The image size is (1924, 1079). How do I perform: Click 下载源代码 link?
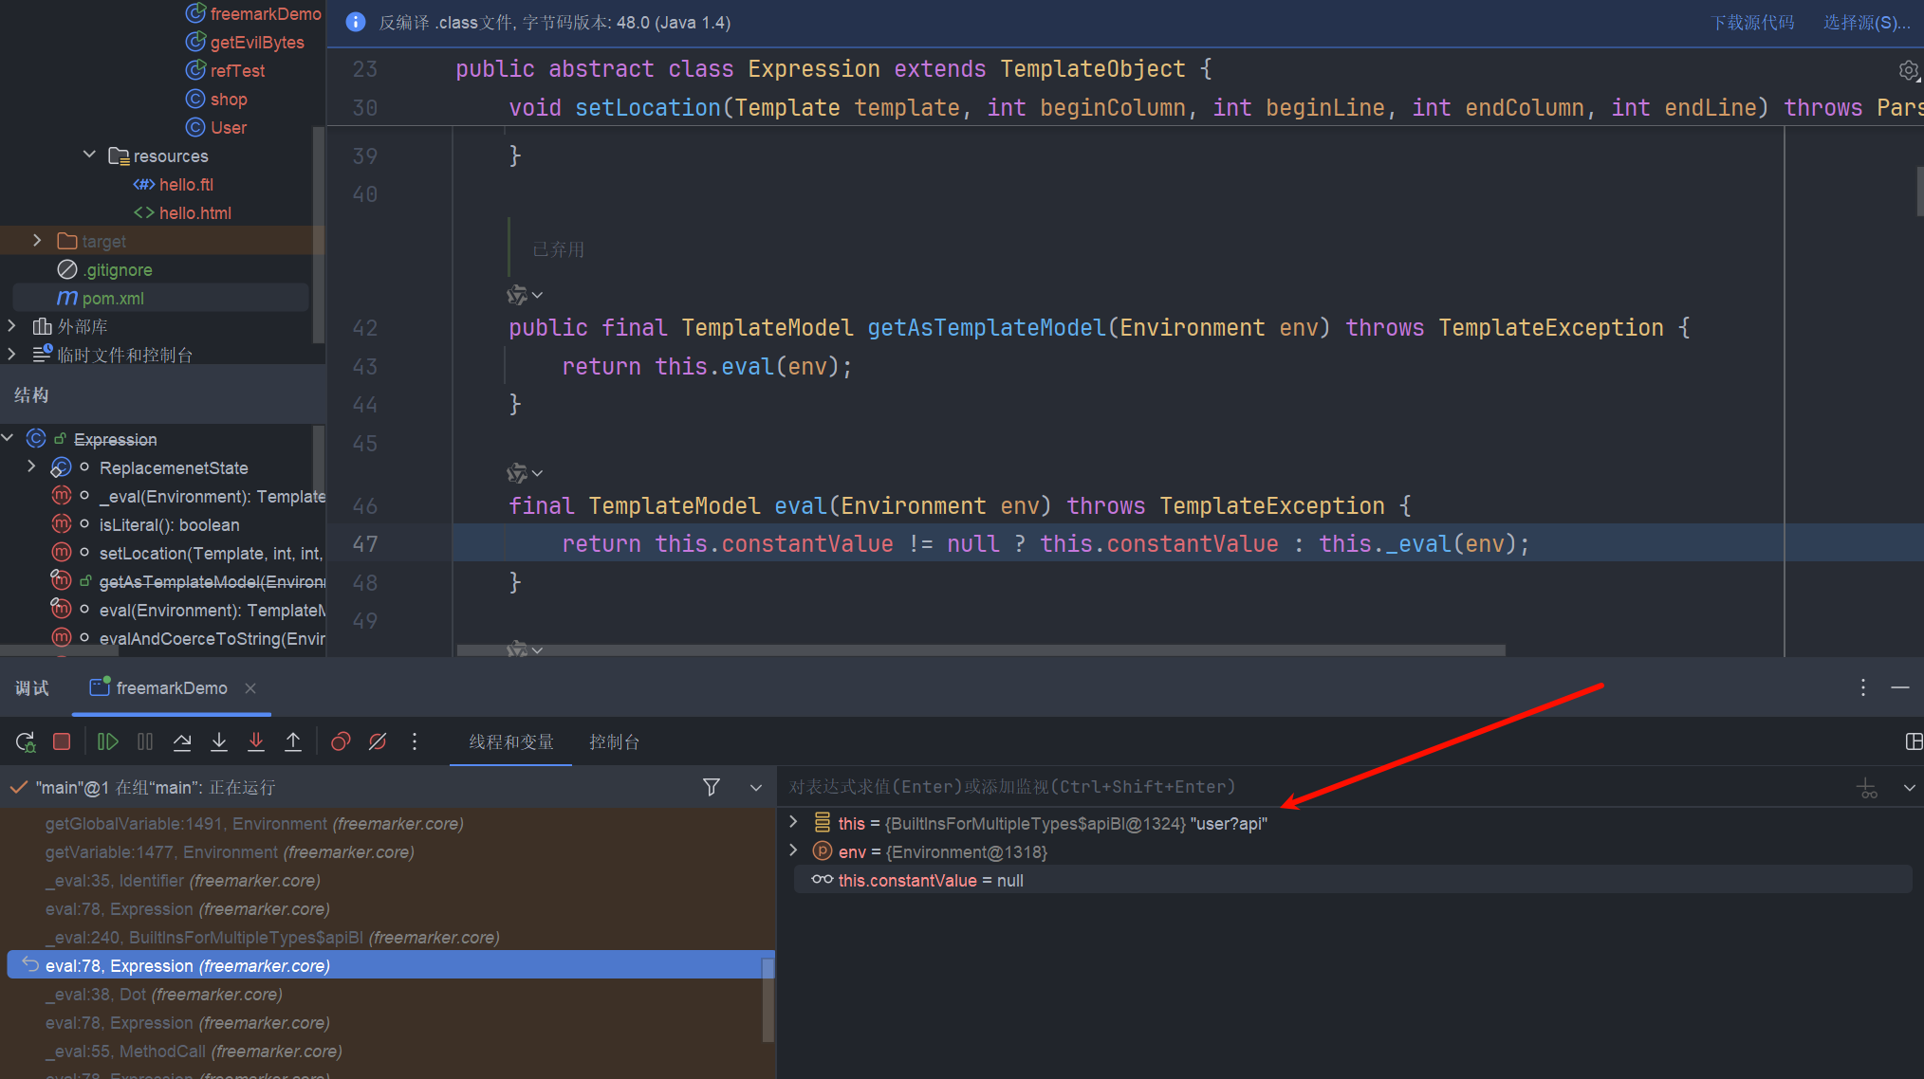pos(1752,23)
